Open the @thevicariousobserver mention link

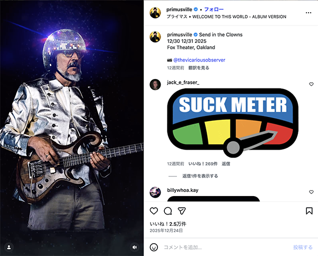coord(199,60)
